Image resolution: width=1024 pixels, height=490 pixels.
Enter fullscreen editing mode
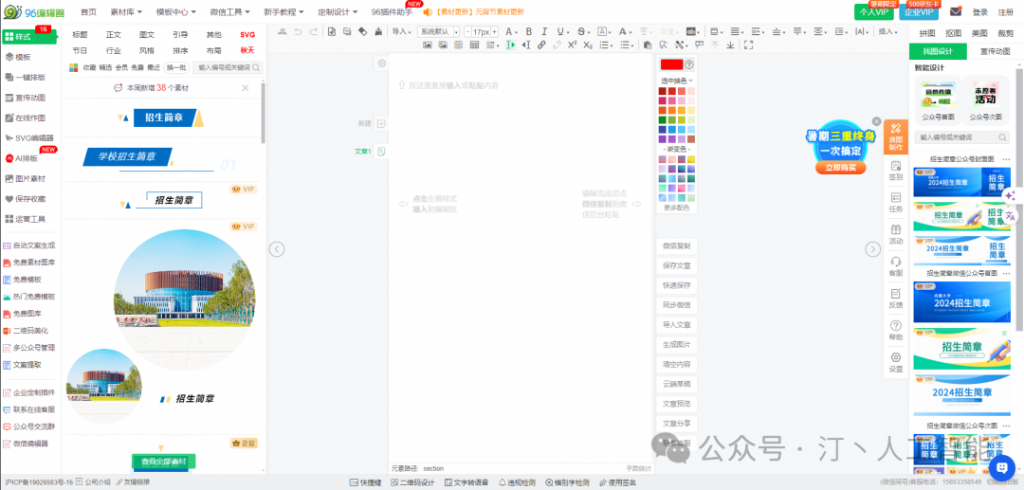(x=748, y=45)
